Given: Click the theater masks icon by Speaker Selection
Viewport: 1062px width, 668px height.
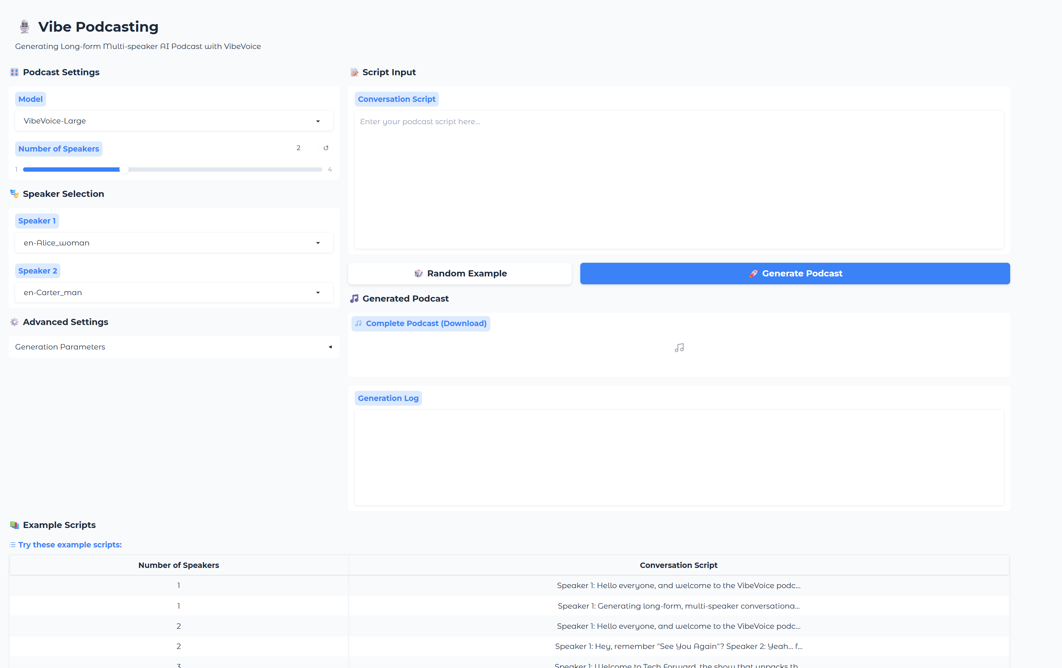Looking at the screenshot, I should coord(14,194).
